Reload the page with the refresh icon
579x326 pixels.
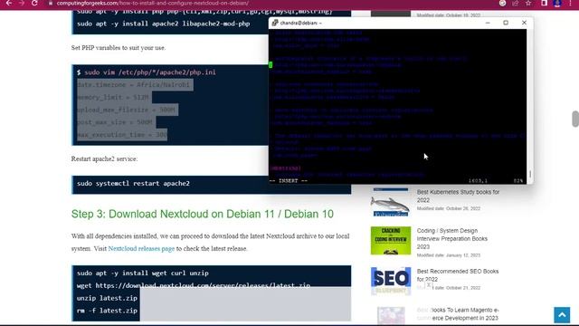pyautogui.click(x=34, y=3)
